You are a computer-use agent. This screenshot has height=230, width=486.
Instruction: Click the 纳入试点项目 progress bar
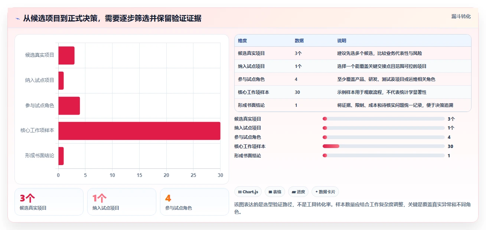384,128
